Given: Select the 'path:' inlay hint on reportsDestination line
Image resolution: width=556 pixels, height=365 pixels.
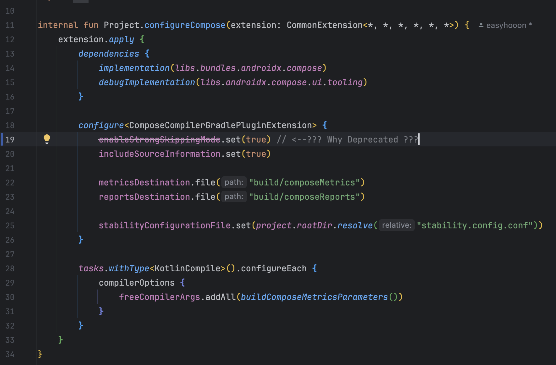Looking at the screenshot, I should (234, 196).
